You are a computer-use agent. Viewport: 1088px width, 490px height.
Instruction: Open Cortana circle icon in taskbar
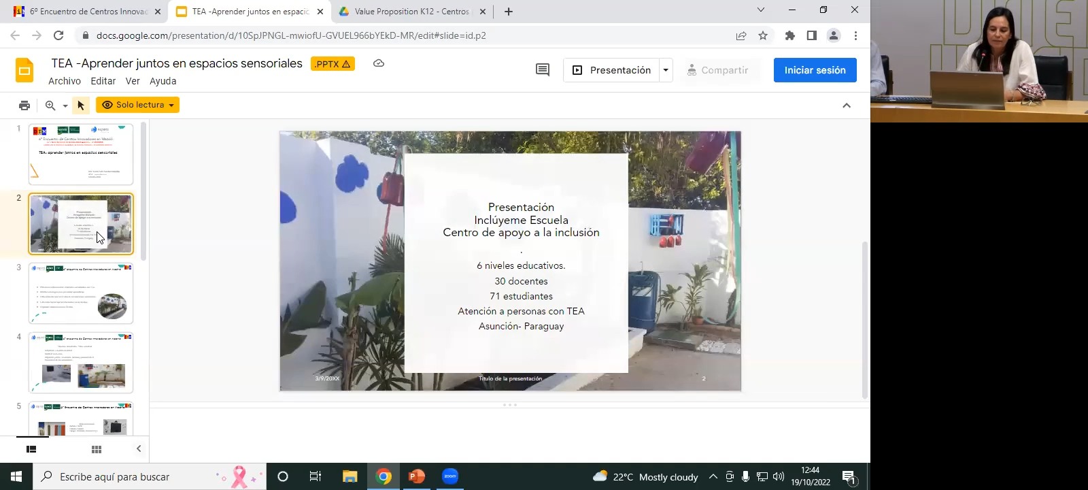tap(283, 476)
